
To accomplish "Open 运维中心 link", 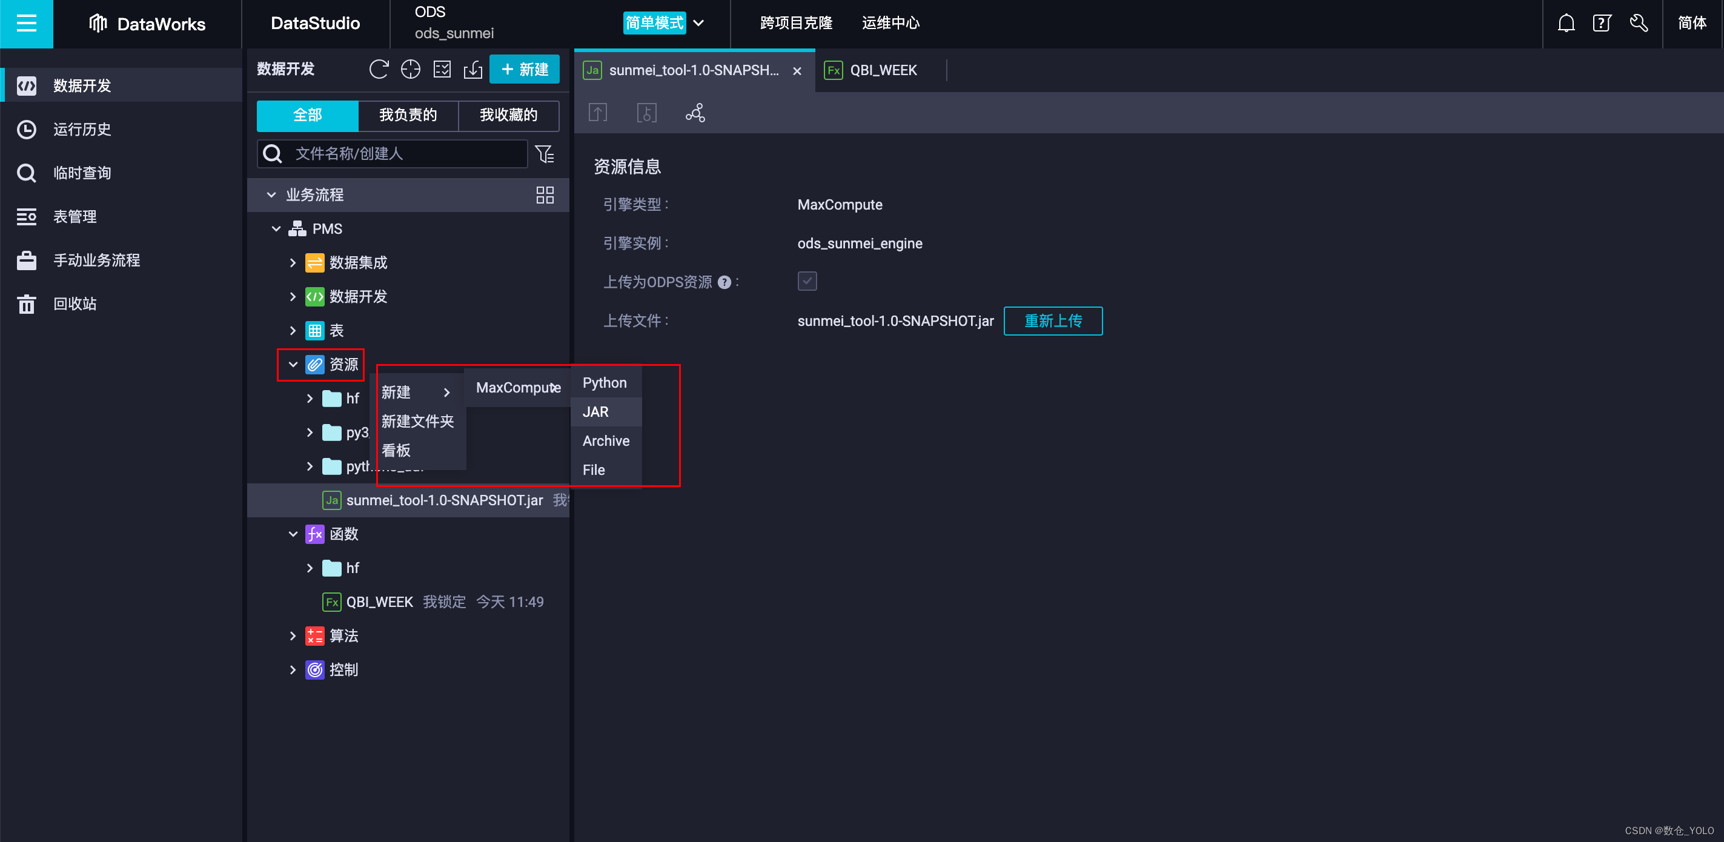I will (891, 23).
